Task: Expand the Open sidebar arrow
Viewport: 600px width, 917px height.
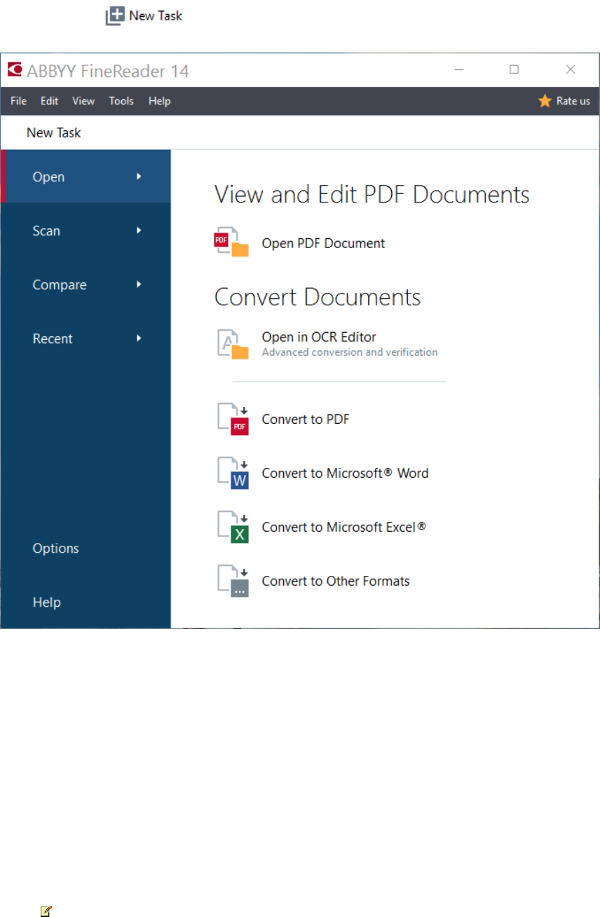Action: 139,177
